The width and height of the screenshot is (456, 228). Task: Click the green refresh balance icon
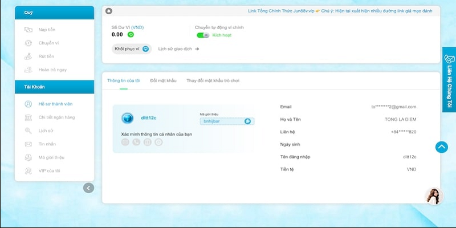click(x=131, y=34)
